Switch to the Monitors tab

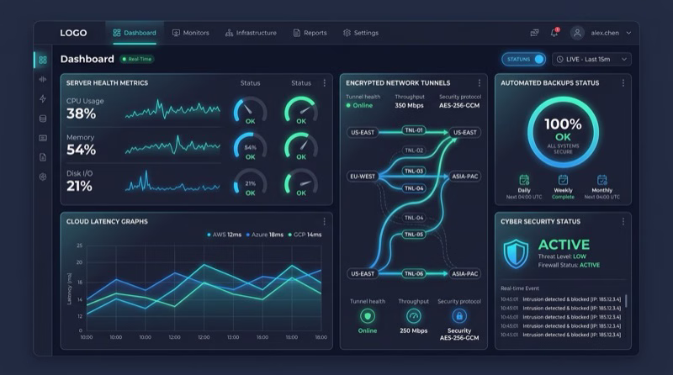(x=191, y=33)
